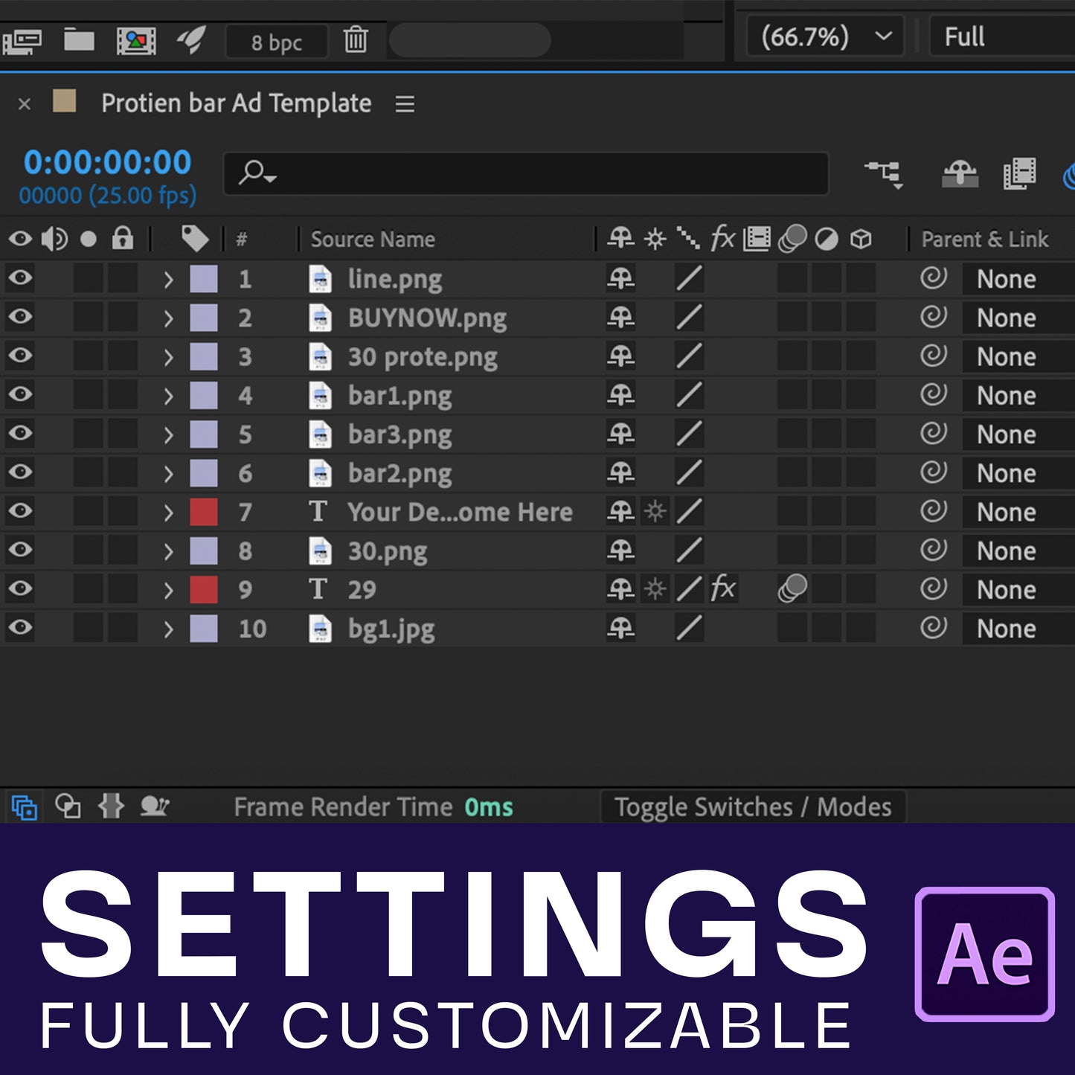
Task: Select the Protien bar Ad Template tab
Action: (x=236, y=103)
